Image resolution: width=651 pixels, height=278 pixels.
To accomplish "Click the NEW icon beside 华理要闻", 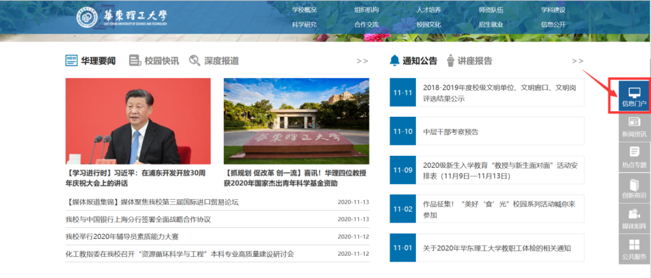I will click(x=71, y=61).
